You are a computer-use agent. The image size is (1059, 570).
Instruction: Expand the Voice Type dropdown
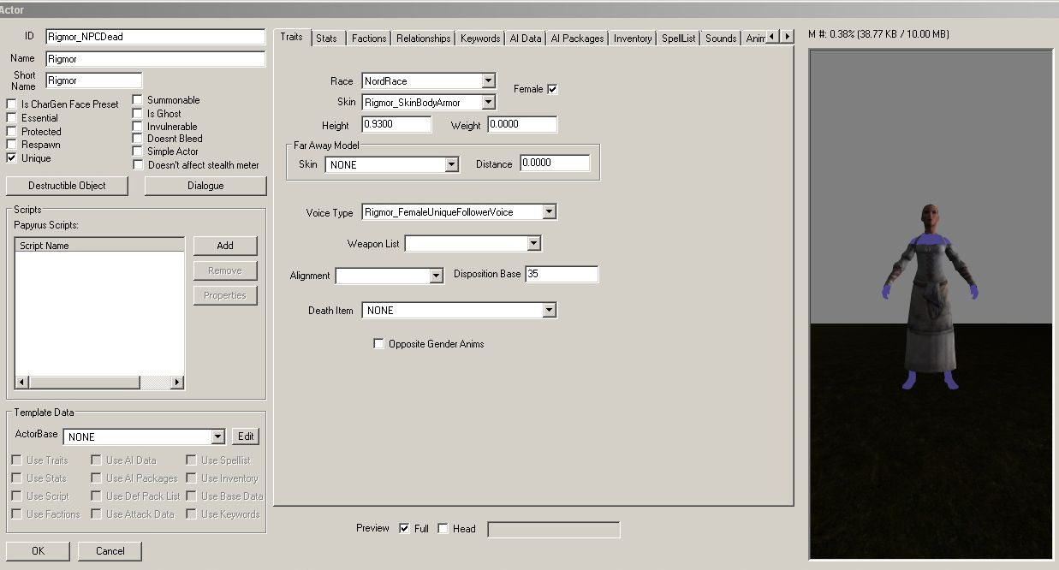(550, 212)
